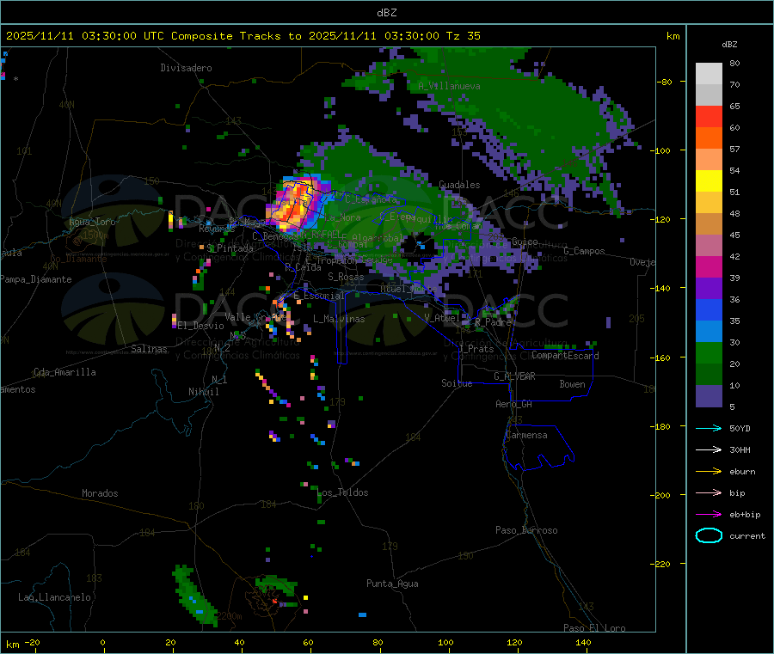774x654 pixels.
Task: Click the 'Soitue' map label
Action: point(457,383)
